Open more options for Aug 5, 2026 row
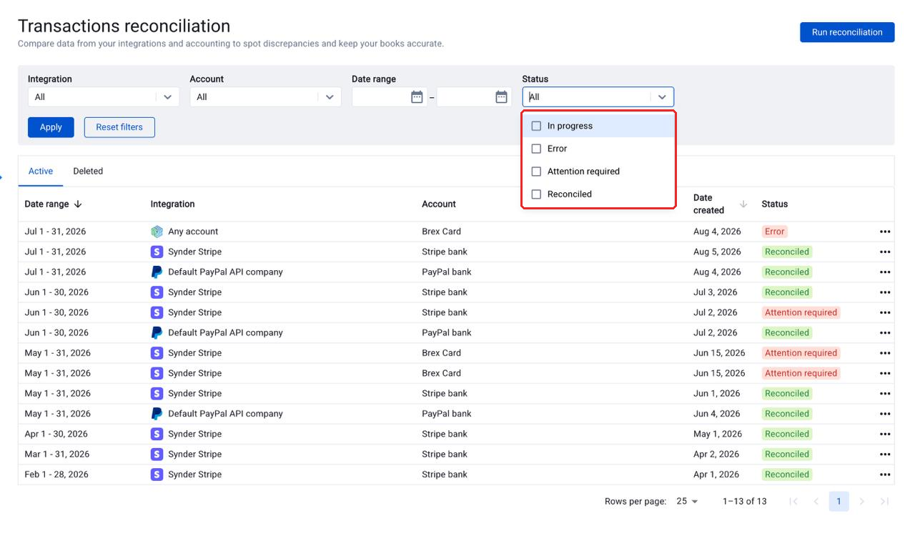 click(885, 252)
